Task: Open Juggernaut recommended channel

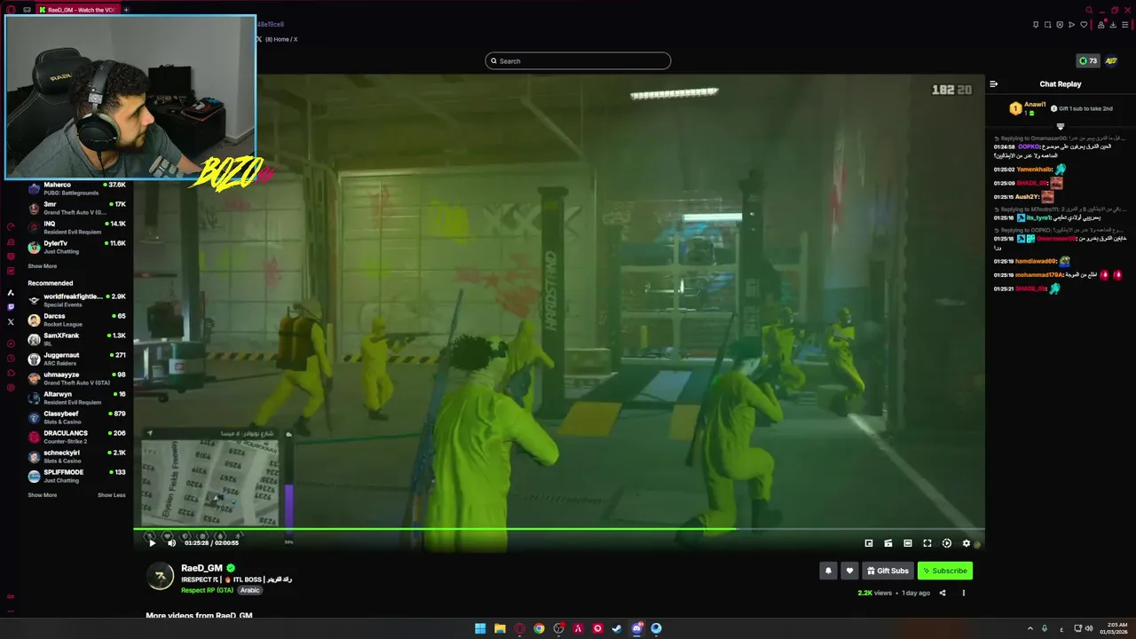Action: tap(78, 359)
